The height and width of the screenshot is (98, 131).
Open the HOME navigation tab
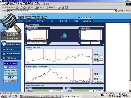(28, 21)
